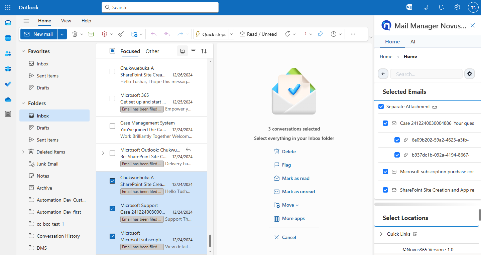Image resolution: width=481 pixels, height=255 pixels.
Task: Click the Outlook search box
Action: [x=160, y=7]
